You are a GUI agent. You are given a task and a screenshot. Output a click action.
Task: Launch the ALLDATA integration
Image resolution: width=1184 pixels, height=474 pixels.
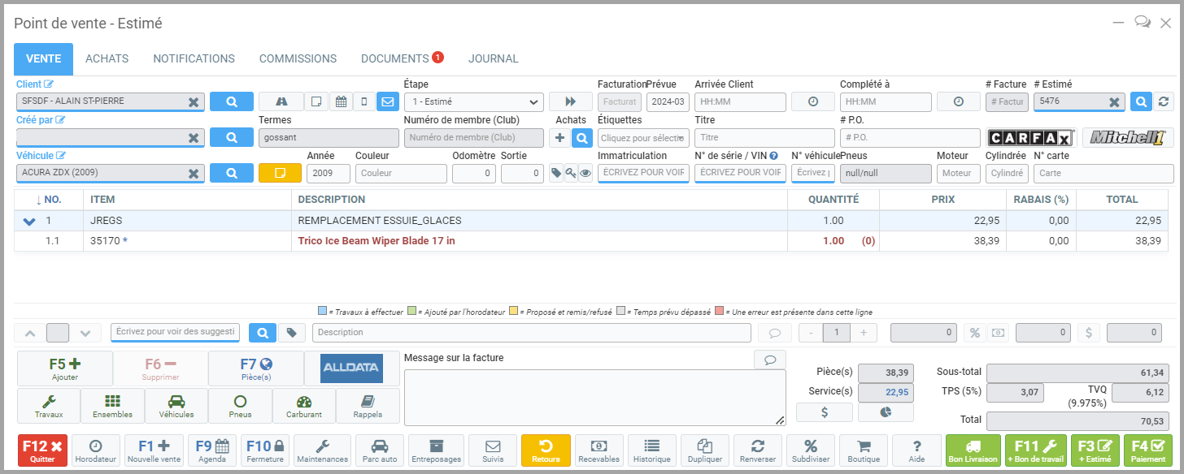click(x=351, y=368)
